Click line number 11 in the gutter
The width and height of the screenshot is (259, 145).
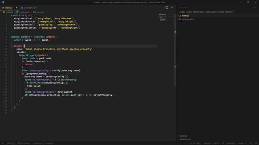coord(6,46)
